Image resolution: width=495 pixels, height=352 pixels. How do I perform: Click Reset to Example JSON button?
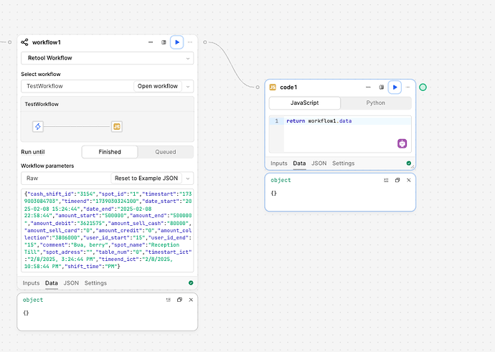pyautogui.click(x=146, y=179)
